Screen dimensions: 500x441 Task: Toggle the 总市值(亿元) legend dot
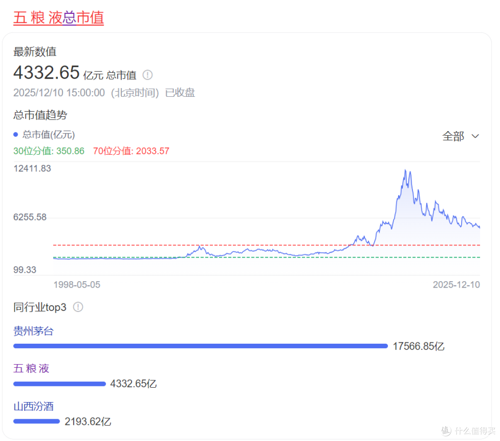click(x=16, y=135)
